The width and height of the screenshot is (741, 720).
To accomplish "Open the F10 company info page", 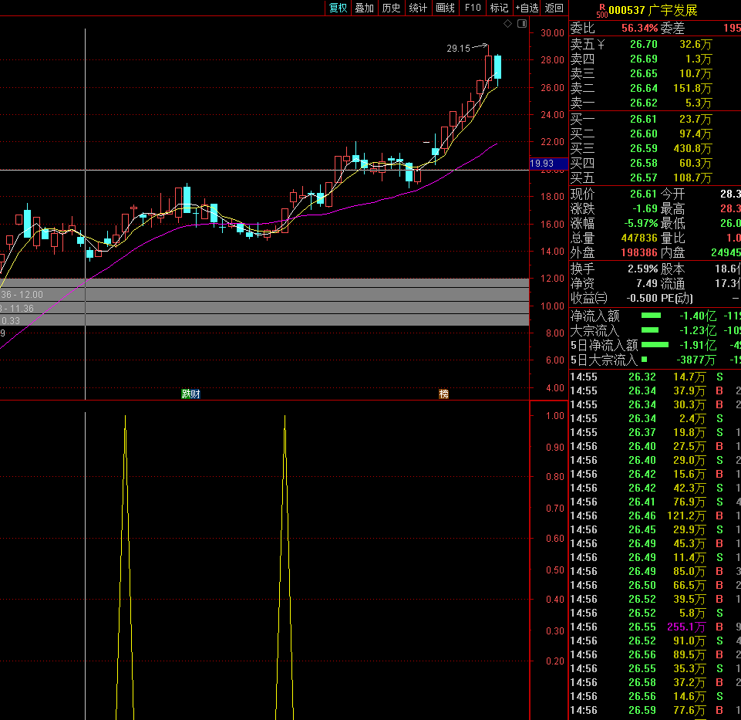I will (473, 8).
